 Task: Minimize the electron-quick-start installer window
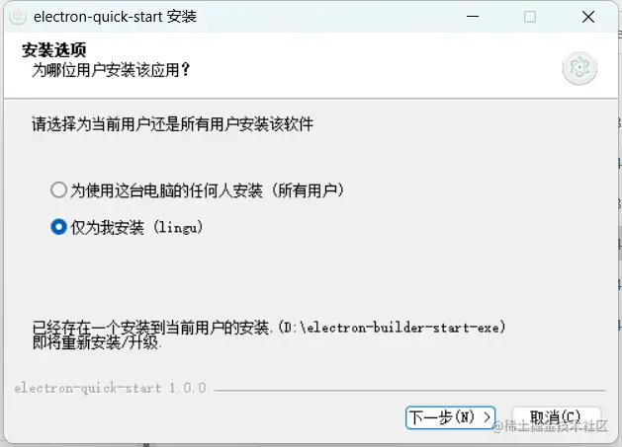tap(473, 17)
